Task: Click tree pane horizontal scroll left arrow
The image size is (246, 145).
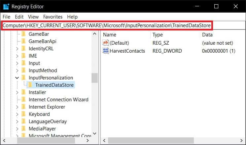Action: (4, 140)
